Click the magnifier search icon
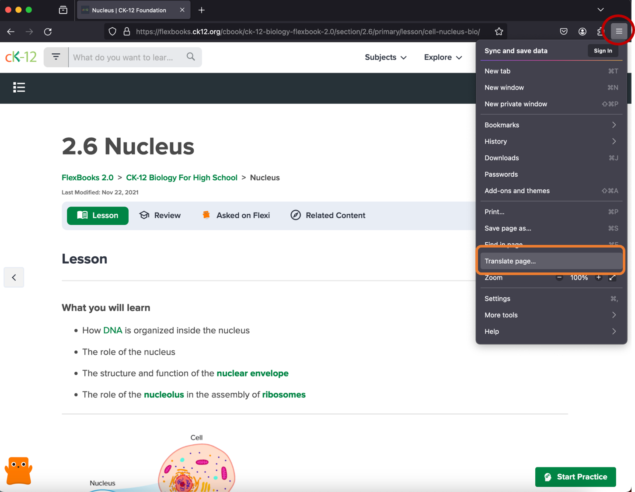Image resolution: width=635 pixels, height=492 pixels. [x=191, y=57]
